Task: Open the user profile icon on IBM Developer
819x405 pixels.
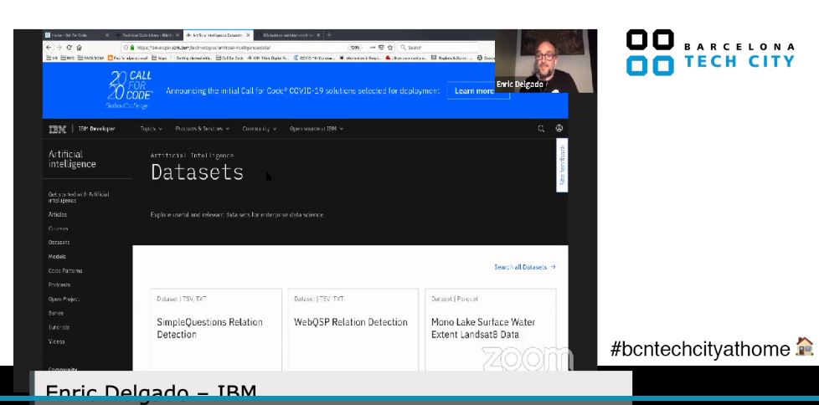Action: (559, 128)
